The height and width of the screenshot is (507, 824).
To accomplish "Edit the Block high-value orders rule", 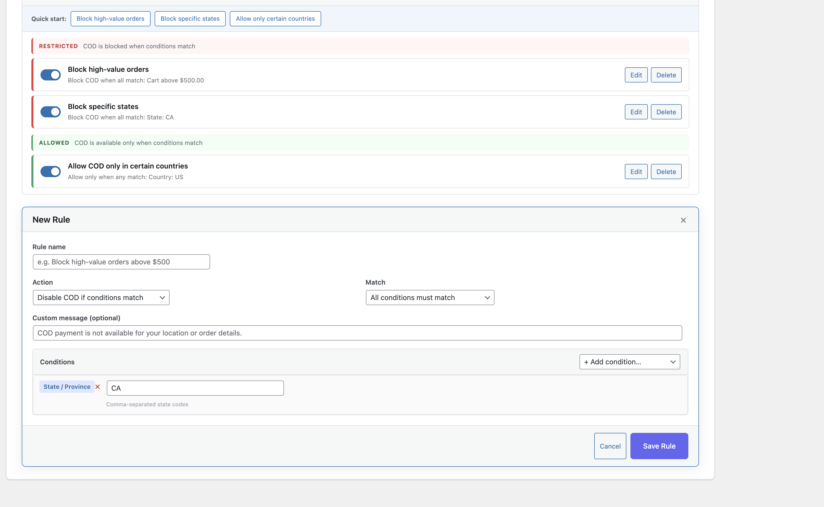I will pyautogui.click(x=636, y=75).
